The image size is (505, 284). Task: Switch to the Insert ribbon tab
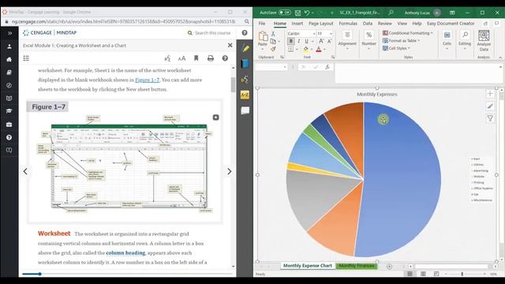coord(297,24)
